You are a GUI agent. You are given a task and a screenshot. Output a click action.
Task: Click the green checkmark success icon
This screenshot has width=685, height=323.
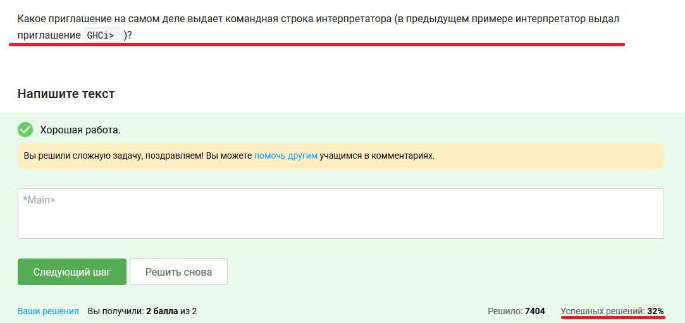25,130
